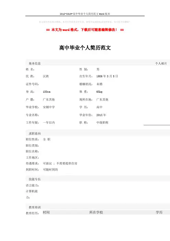Screen dimensions: 170x241
Task: Click the '待遇要求:' label
Action: coord(32,163)
